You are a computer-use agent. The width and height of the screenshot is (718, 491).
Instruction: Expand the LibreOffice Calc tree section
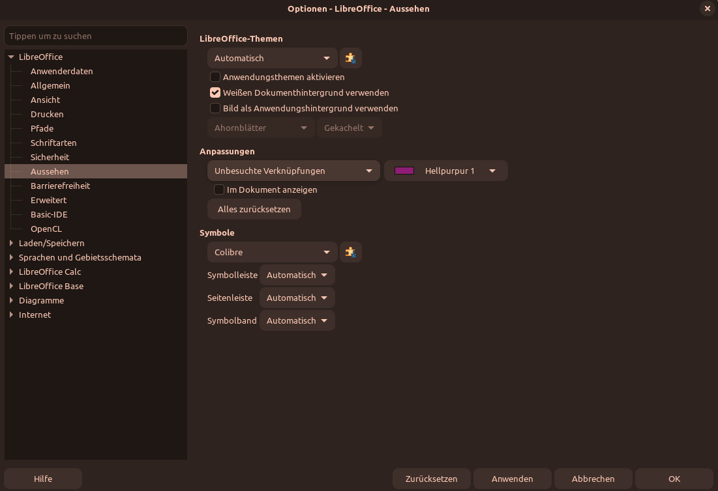click(10, 272)
